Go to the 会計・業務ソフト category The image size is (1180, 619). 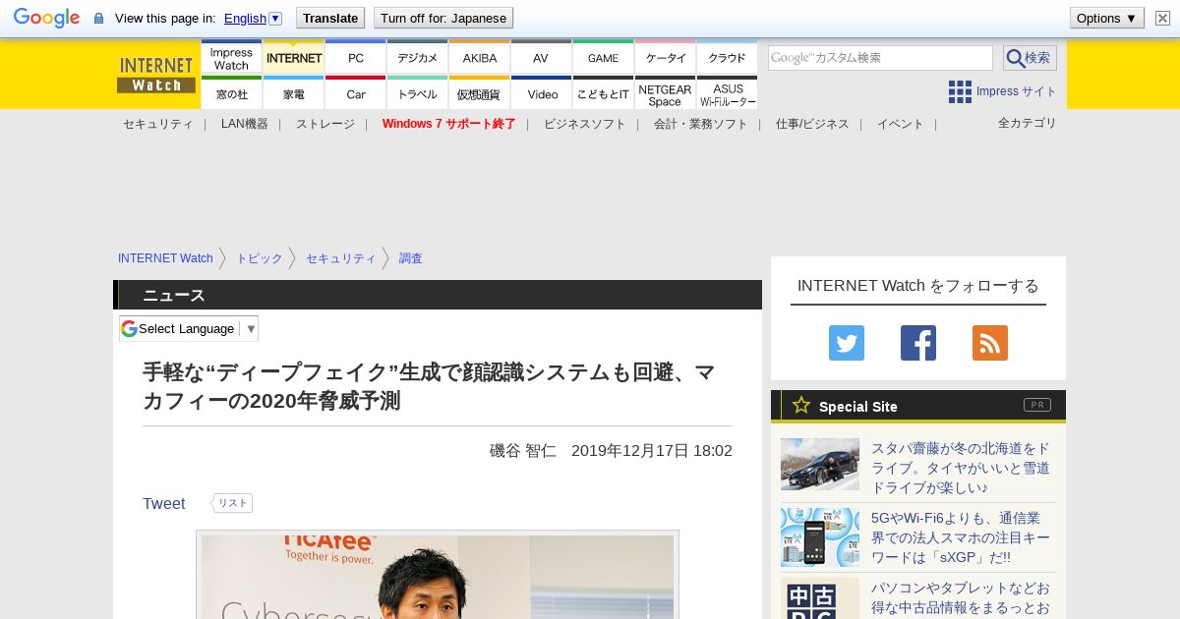pos(700,124)
